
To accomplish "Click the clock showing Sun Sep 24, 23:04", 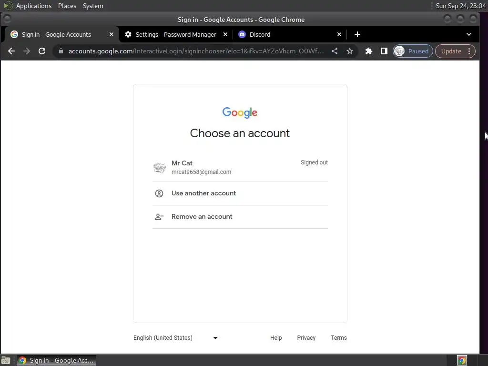I will pos(461,6).
